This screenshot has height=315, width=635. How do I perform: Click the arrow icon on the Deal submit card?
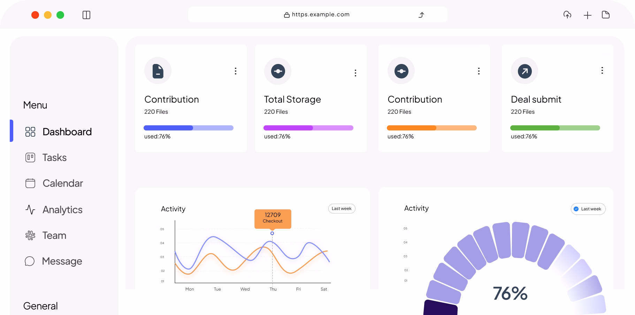pyautogui.click(x=525, y=71)
